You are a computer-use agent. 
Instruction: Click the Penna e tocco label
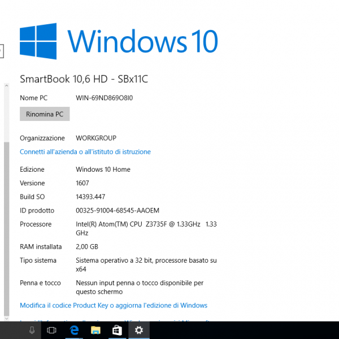(40, 283)
